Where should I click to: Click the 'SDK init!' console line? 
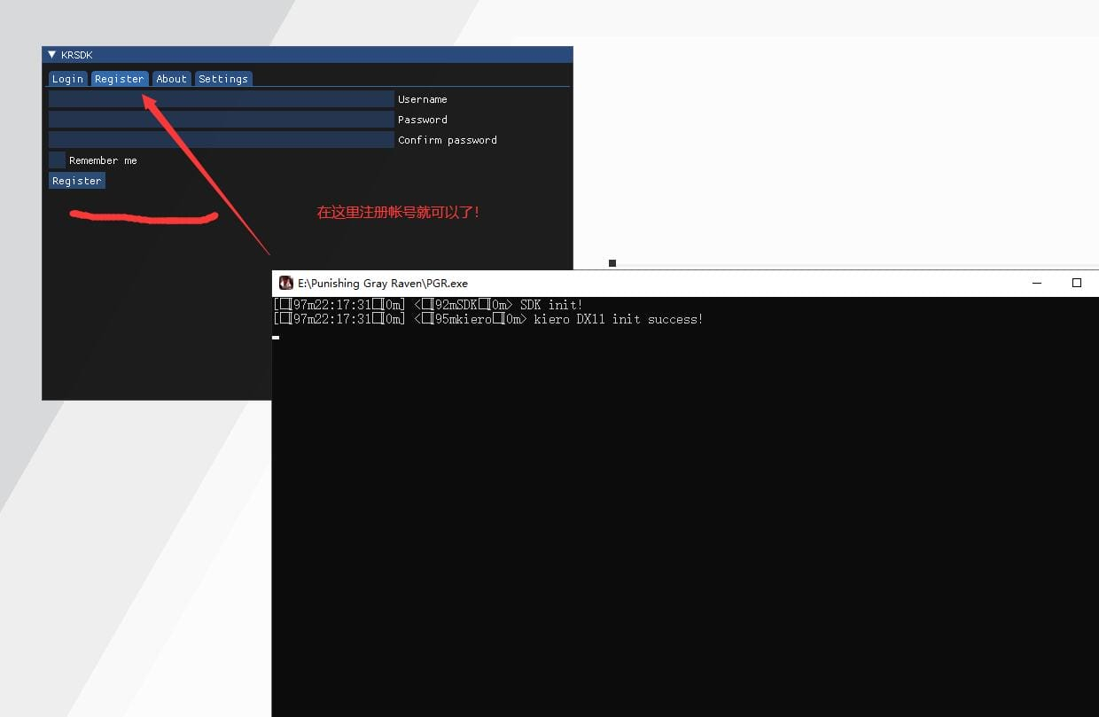429,305
